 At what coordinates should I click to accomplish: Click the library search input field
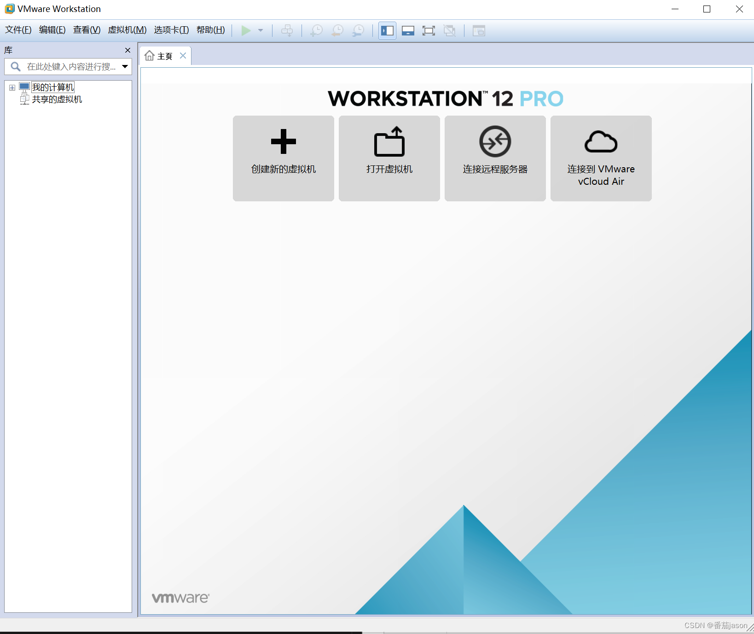pos(68,67)
